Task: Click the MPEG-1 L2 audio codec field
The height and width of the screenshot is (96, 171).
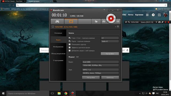Action: coord(100,70)
